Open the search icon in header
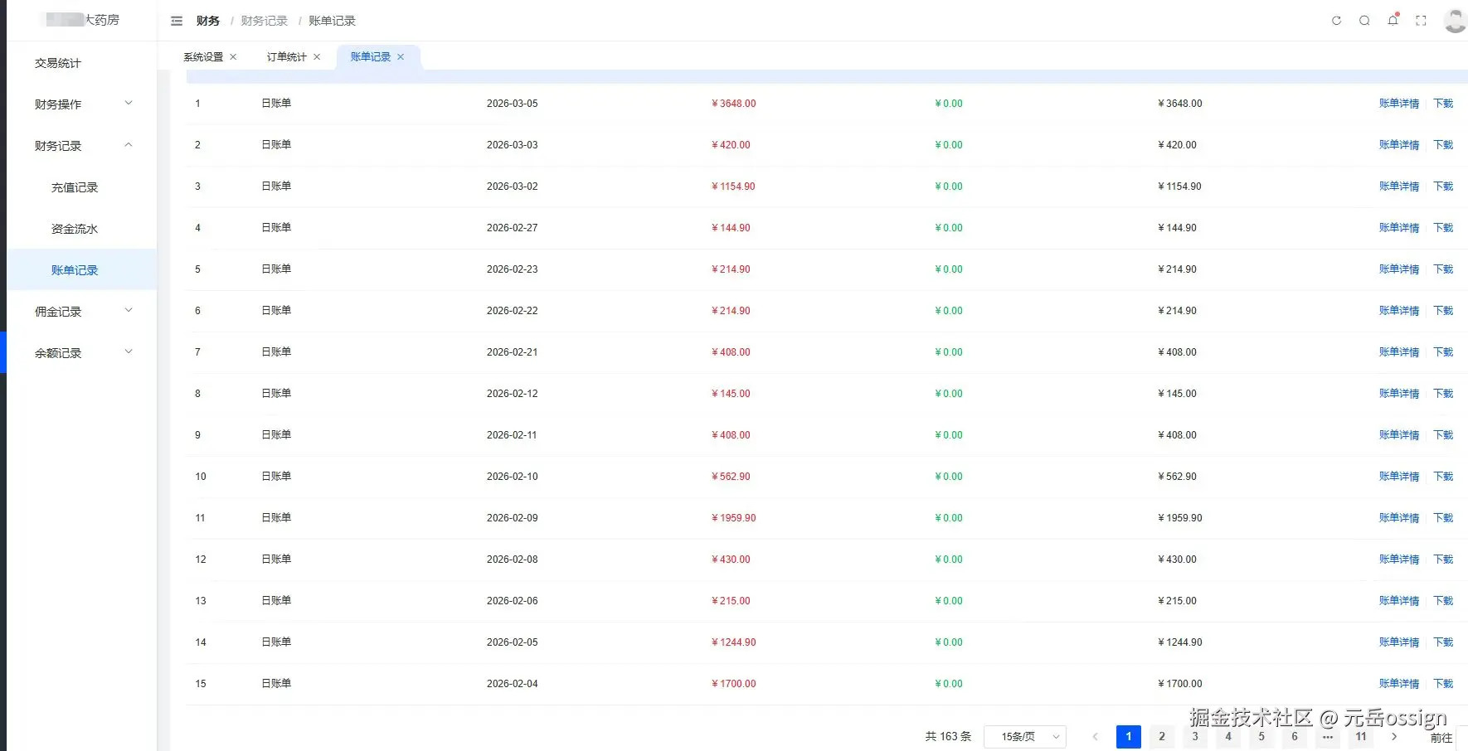 pyautogui.click(x=1364, y=21)
